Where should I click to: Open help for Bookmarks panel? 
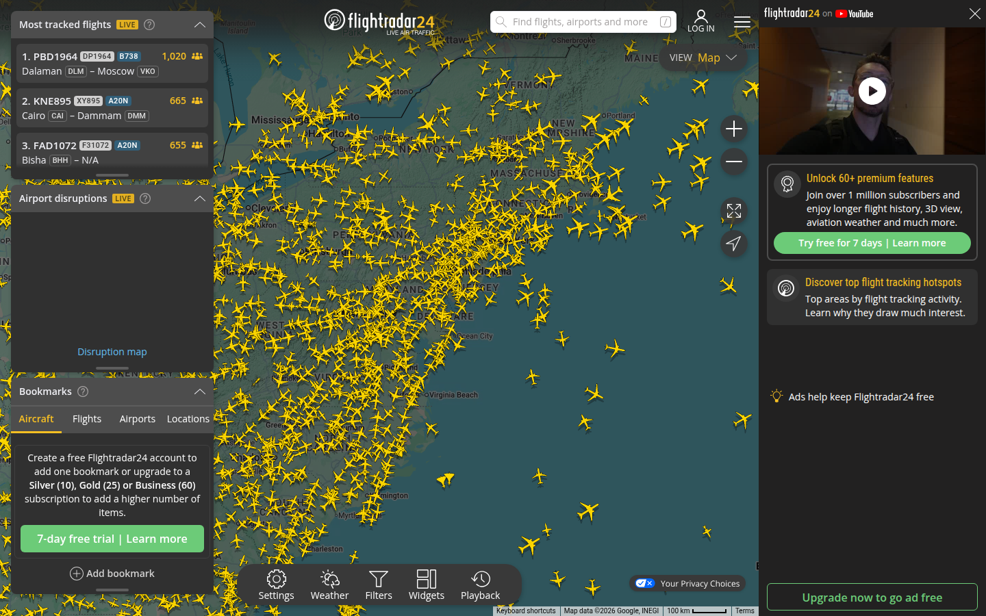point(83,392)
